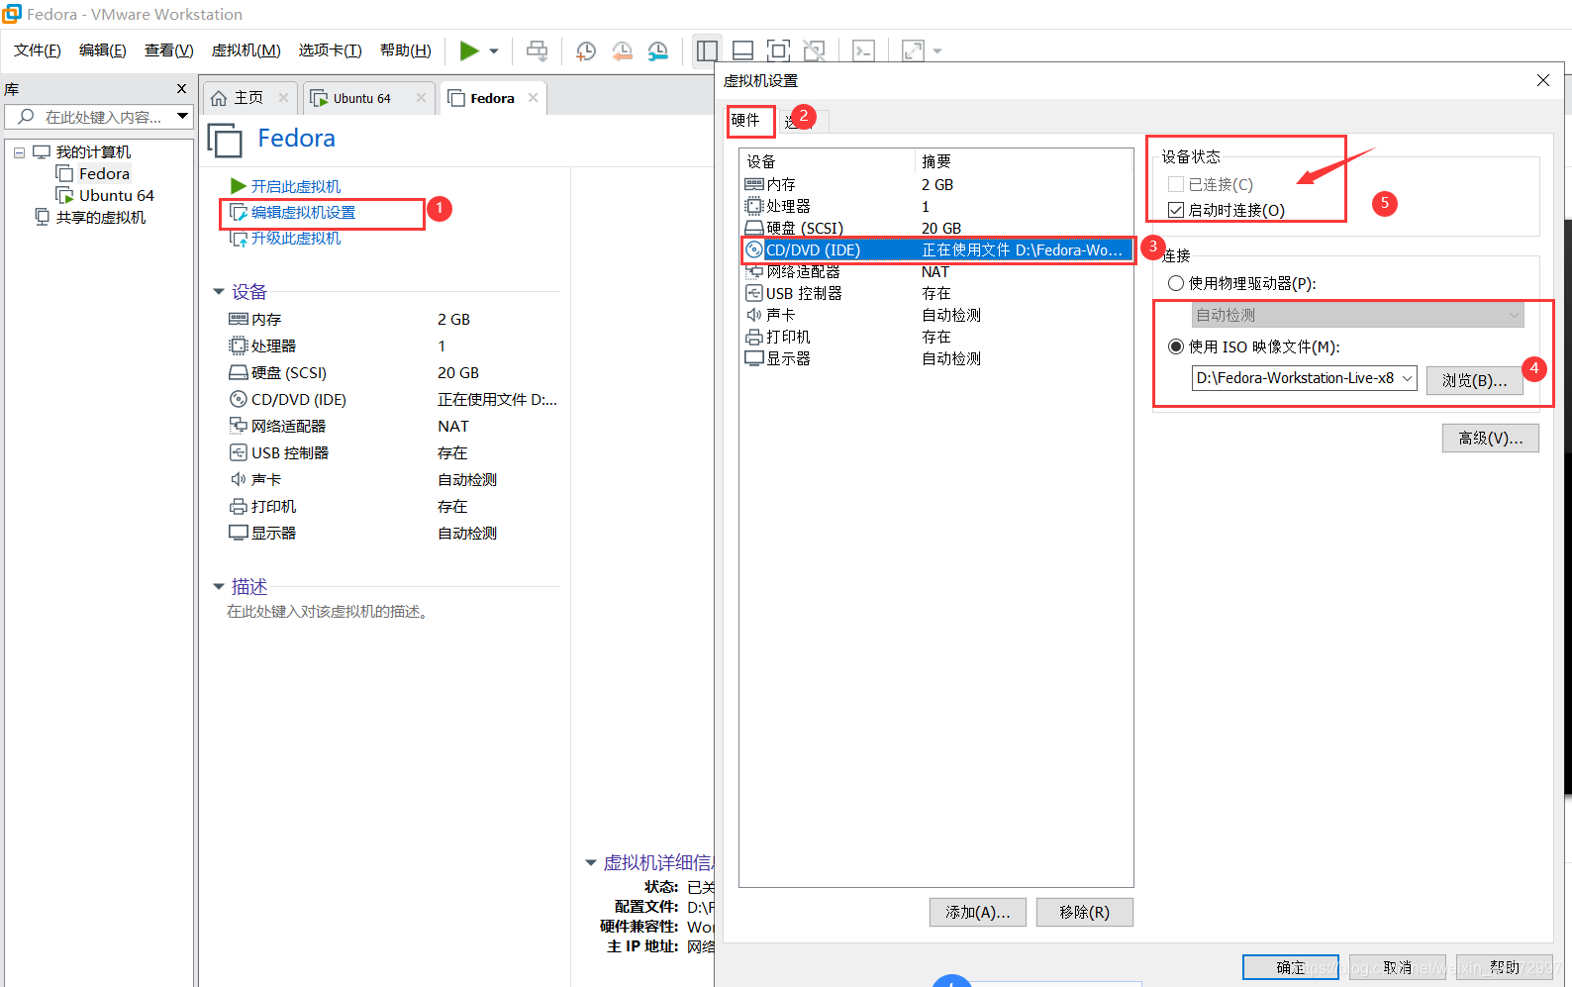The height and width of the screenshot is (987, 1572).
Task: Click the USB 控制器 icon in main panel
Action: coord(239,452)
